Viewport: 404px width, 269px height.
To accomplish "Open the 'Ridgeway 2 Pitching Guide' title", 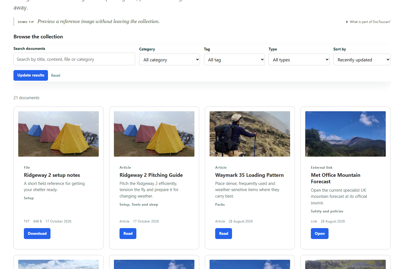I will pyautogui.click(x=151, y=175).
